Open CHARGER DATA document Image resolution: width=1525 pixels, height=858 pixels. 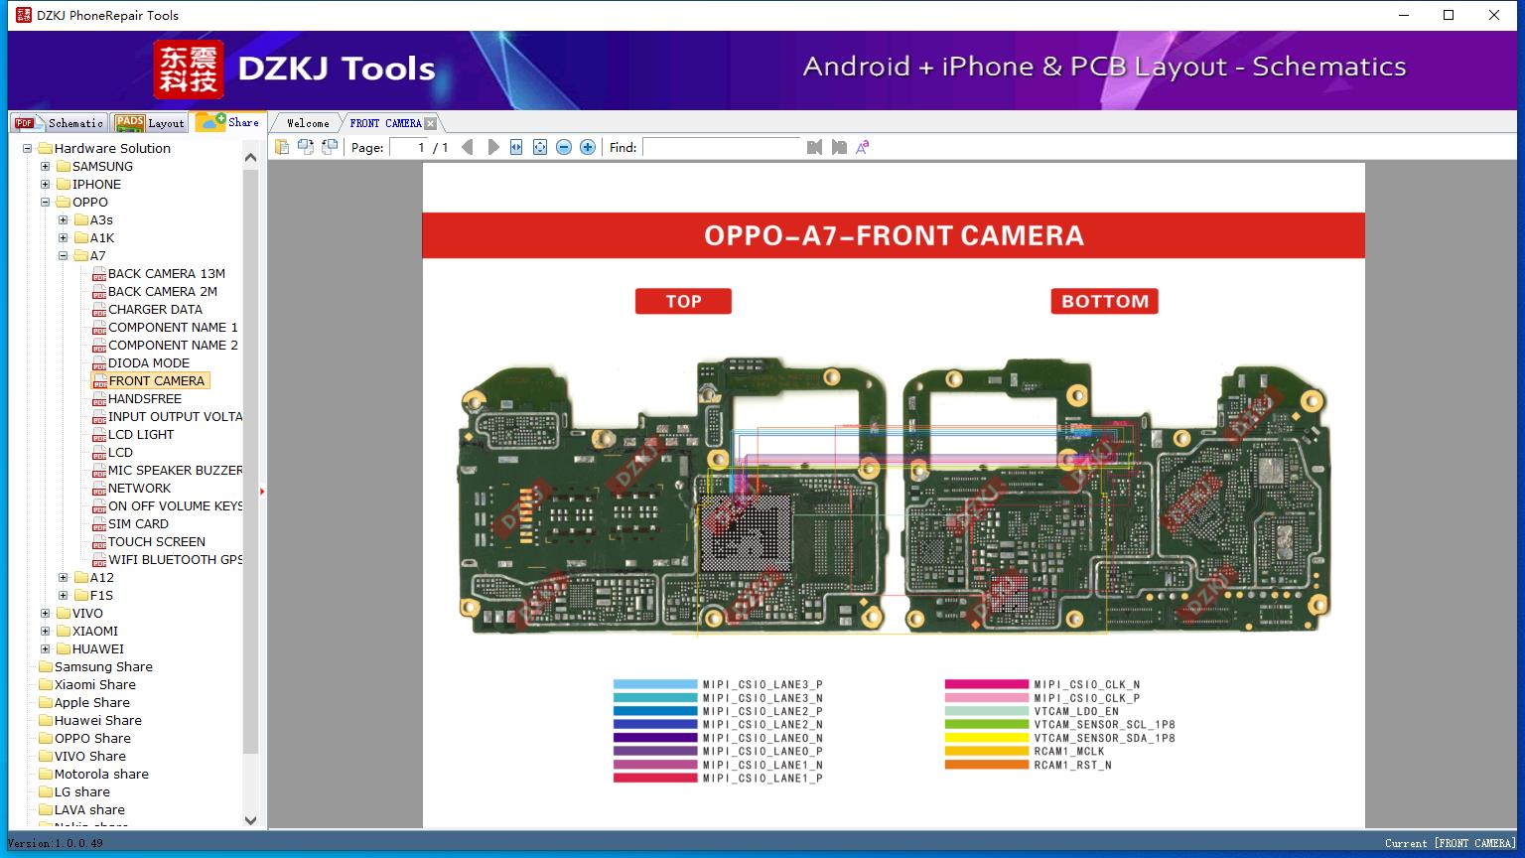155,309
